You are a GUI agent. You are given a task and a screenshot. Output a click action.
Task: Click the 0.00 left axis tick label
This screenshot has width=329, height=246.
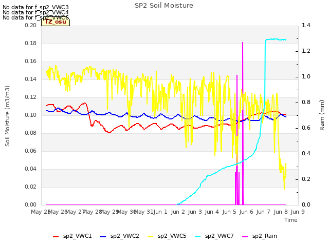tap(31, 205)
